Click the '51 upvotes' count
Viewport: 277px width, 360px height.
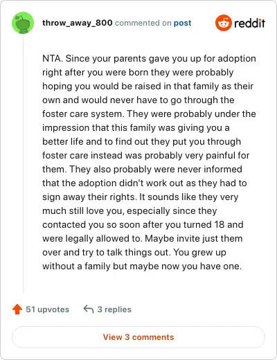(47, 309)
